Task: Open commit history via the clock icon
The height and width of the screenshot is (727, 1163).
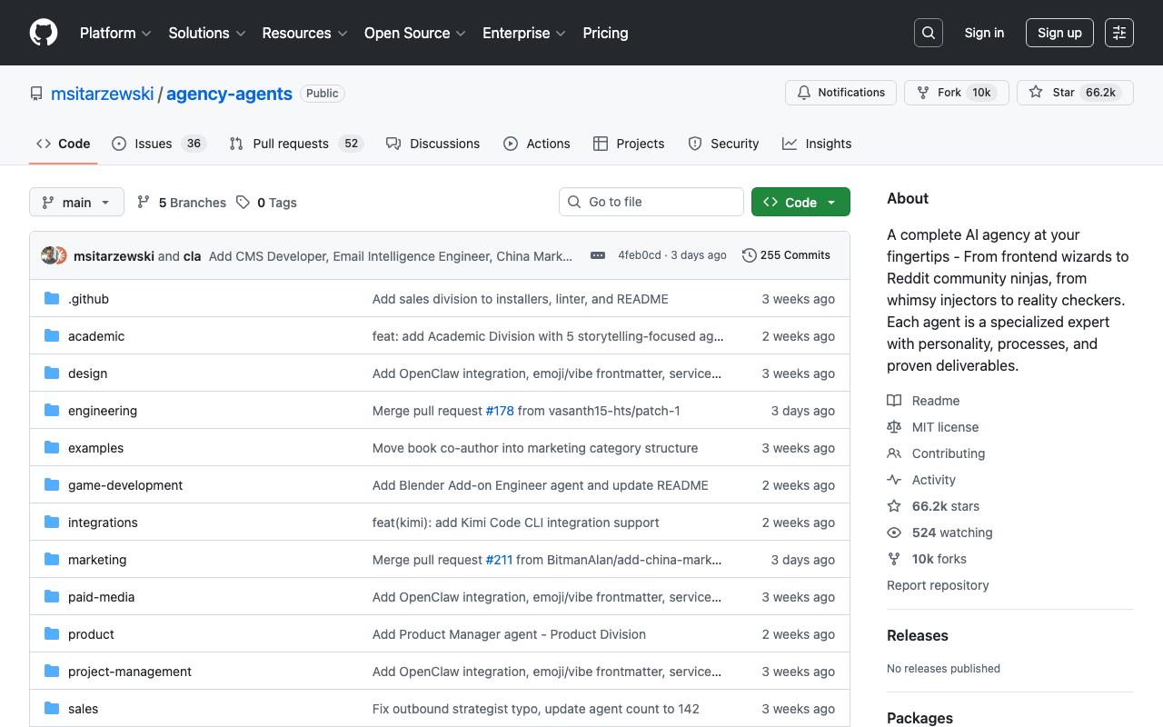Action: (x=749, y=255)
